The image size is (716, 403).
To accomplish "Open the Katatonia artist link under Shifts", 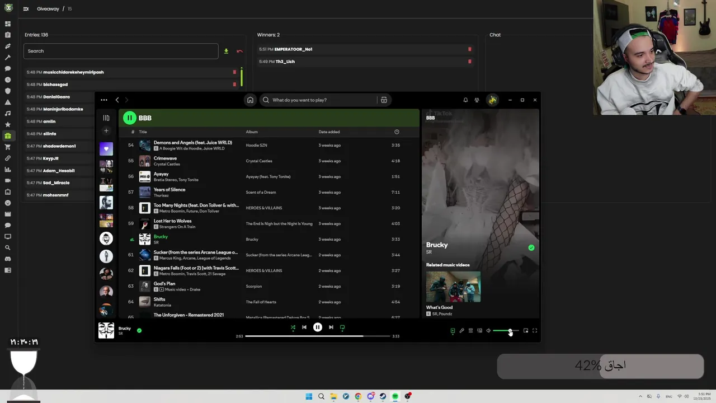I will click(162, 306).
